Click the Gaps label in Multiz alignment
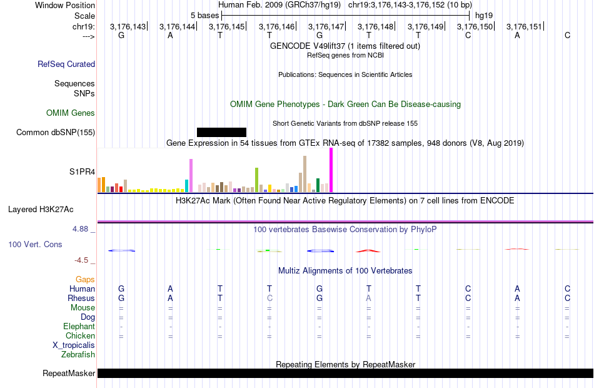The height and width of the screenshot is (388, 594). 85,280
